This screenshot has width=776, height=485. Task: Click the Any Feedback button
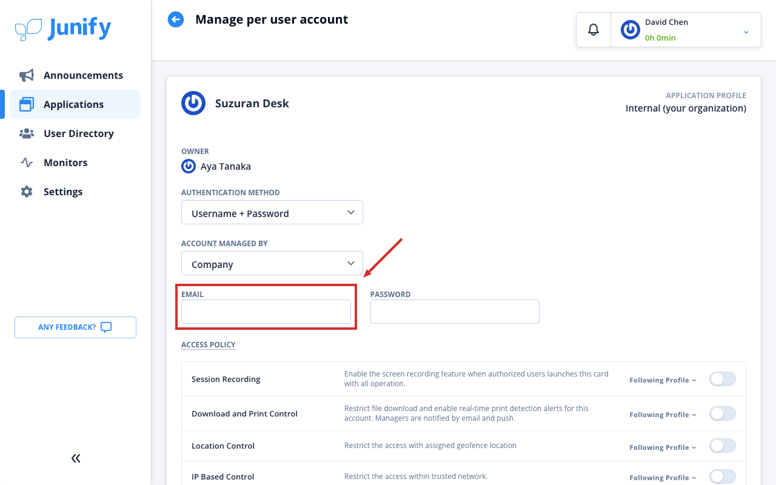[x=75, y=327]
